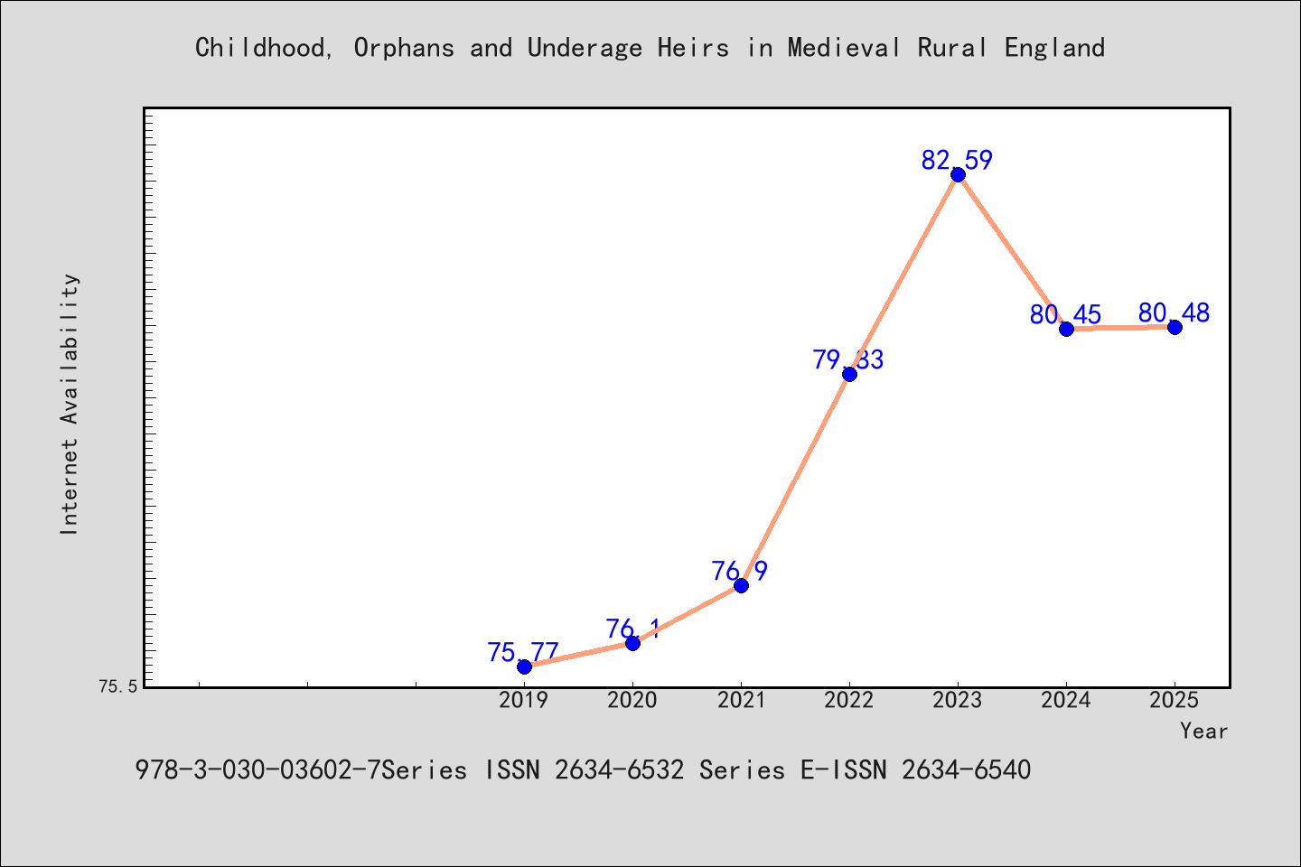
Task: Click the 2021 x-axis tick label
Action: click(x=741, y=700)
